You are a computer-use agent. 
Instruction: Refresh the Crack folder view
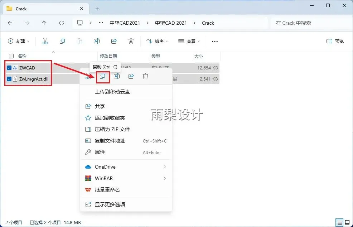62,23
